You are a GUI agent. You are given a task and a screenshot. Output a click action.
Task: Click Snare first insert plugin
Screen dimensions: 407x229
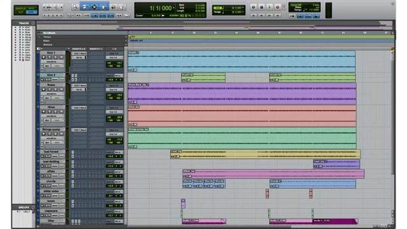click(x=79, y=85)
